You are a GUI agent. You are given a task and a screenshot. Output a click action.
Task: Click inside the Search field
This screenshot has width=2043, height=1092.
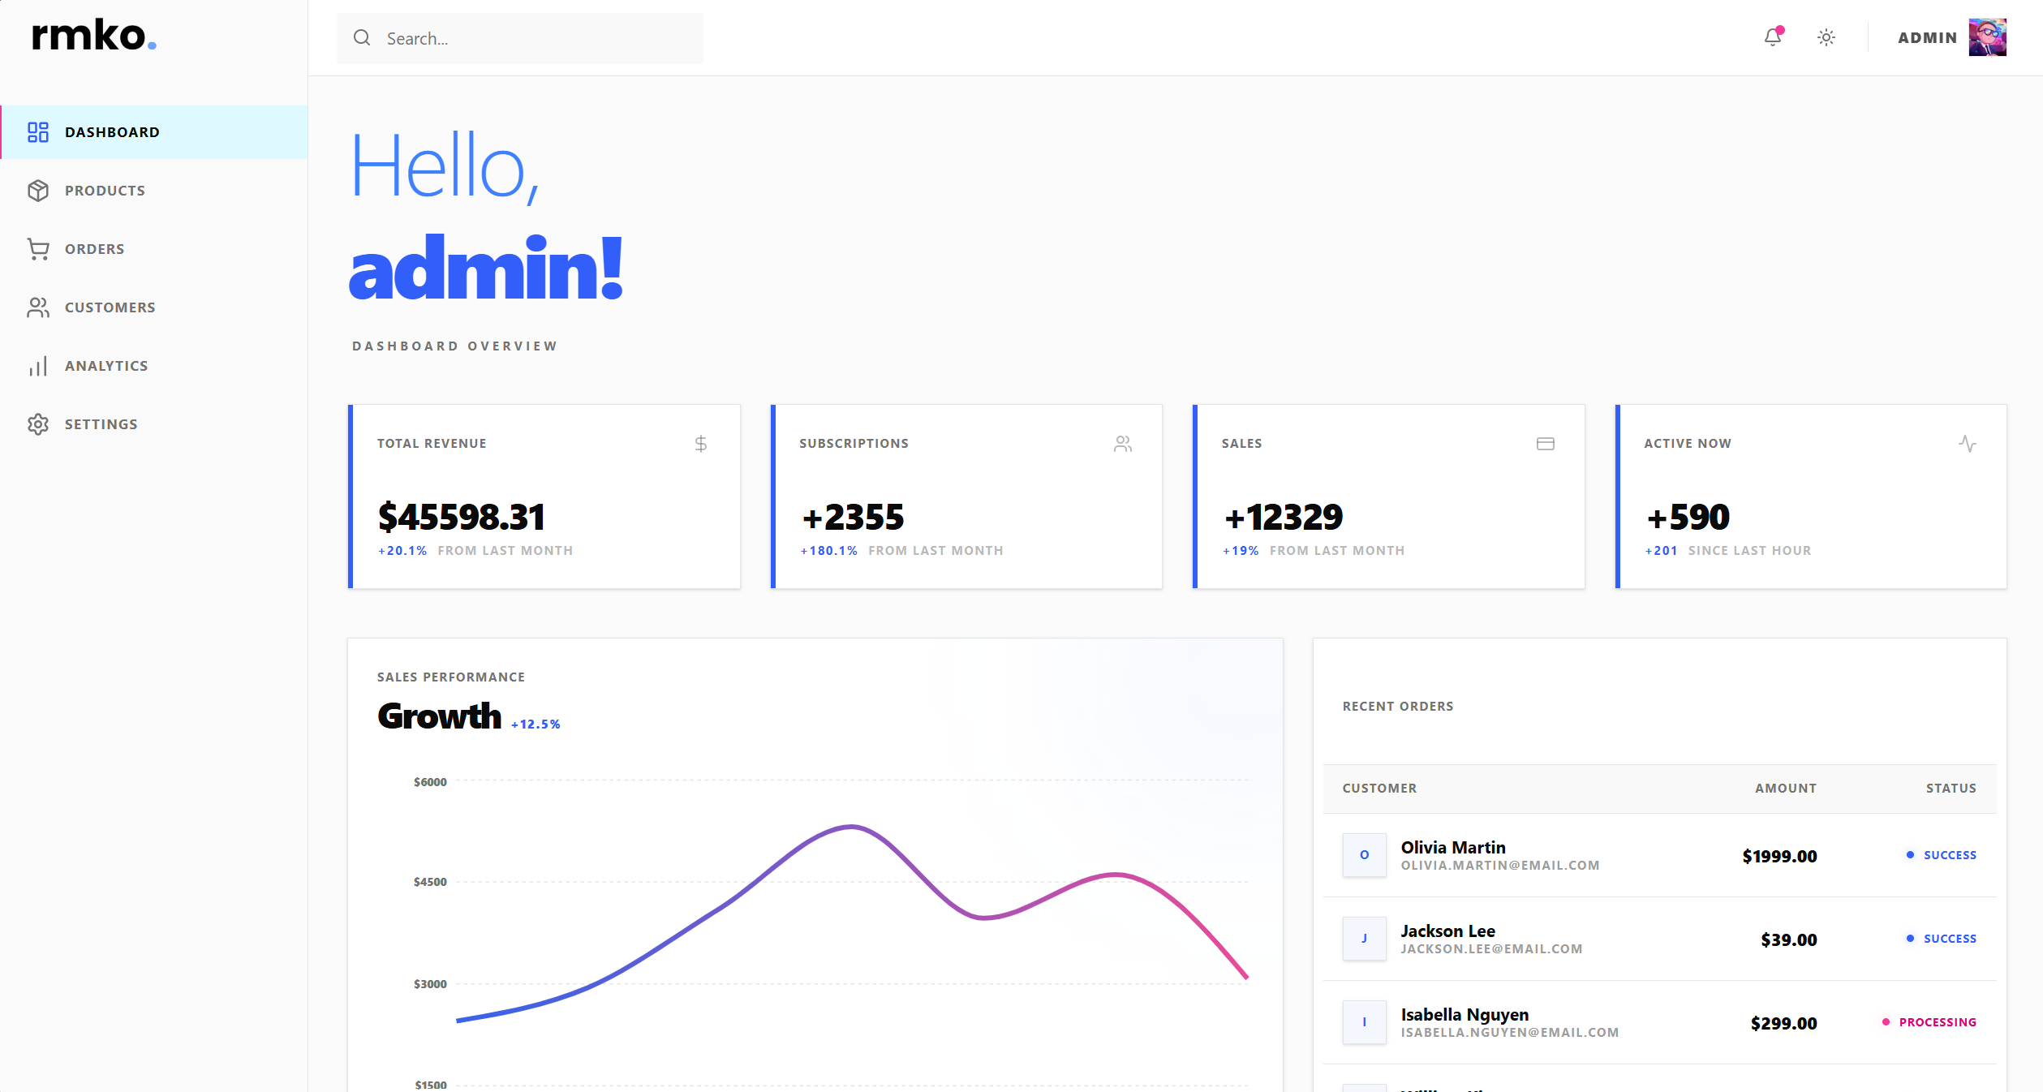pos(519,37)
